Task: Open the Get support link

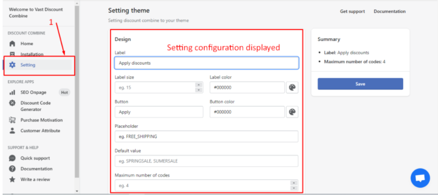Action: point(352,11)
